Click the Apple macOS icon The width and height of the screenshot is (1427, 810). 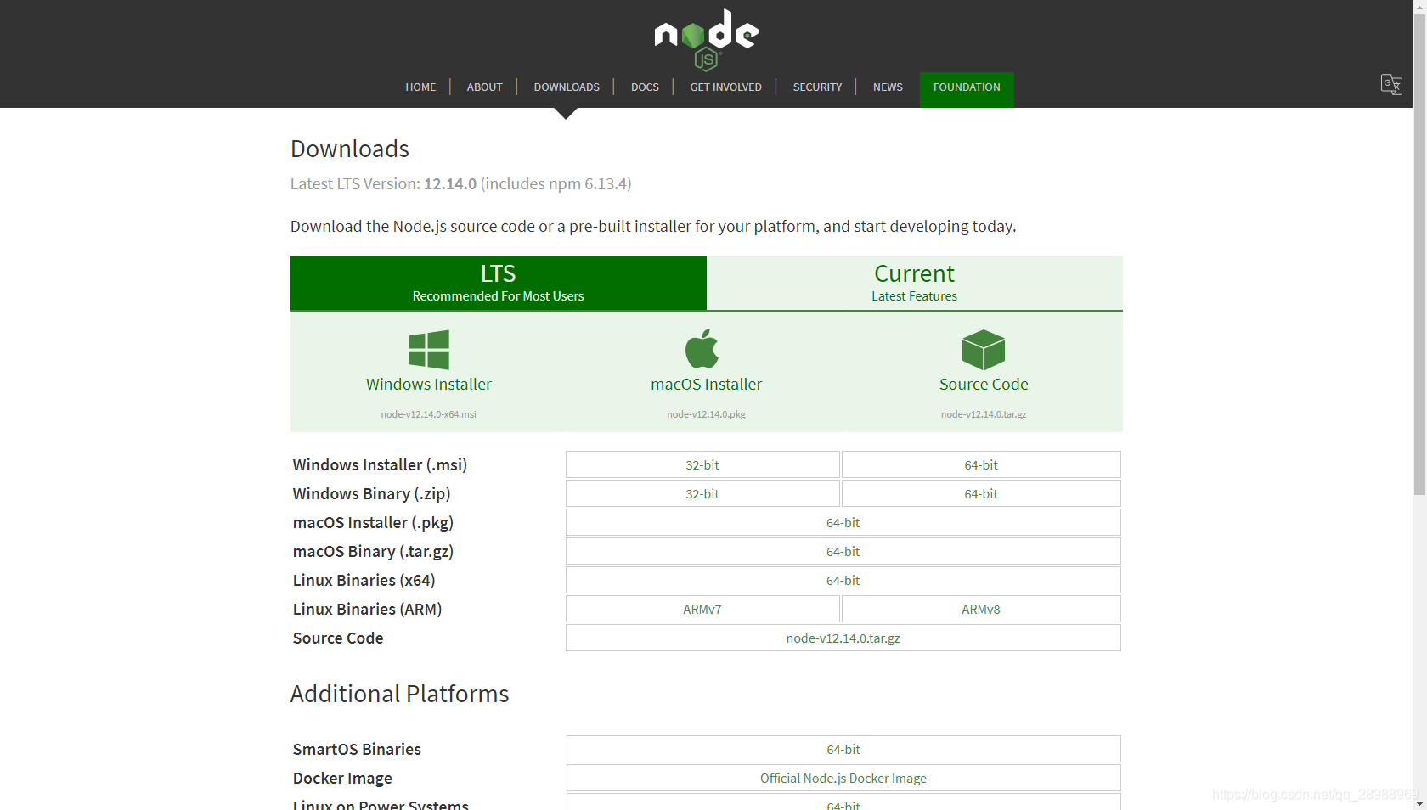(702, 348)
